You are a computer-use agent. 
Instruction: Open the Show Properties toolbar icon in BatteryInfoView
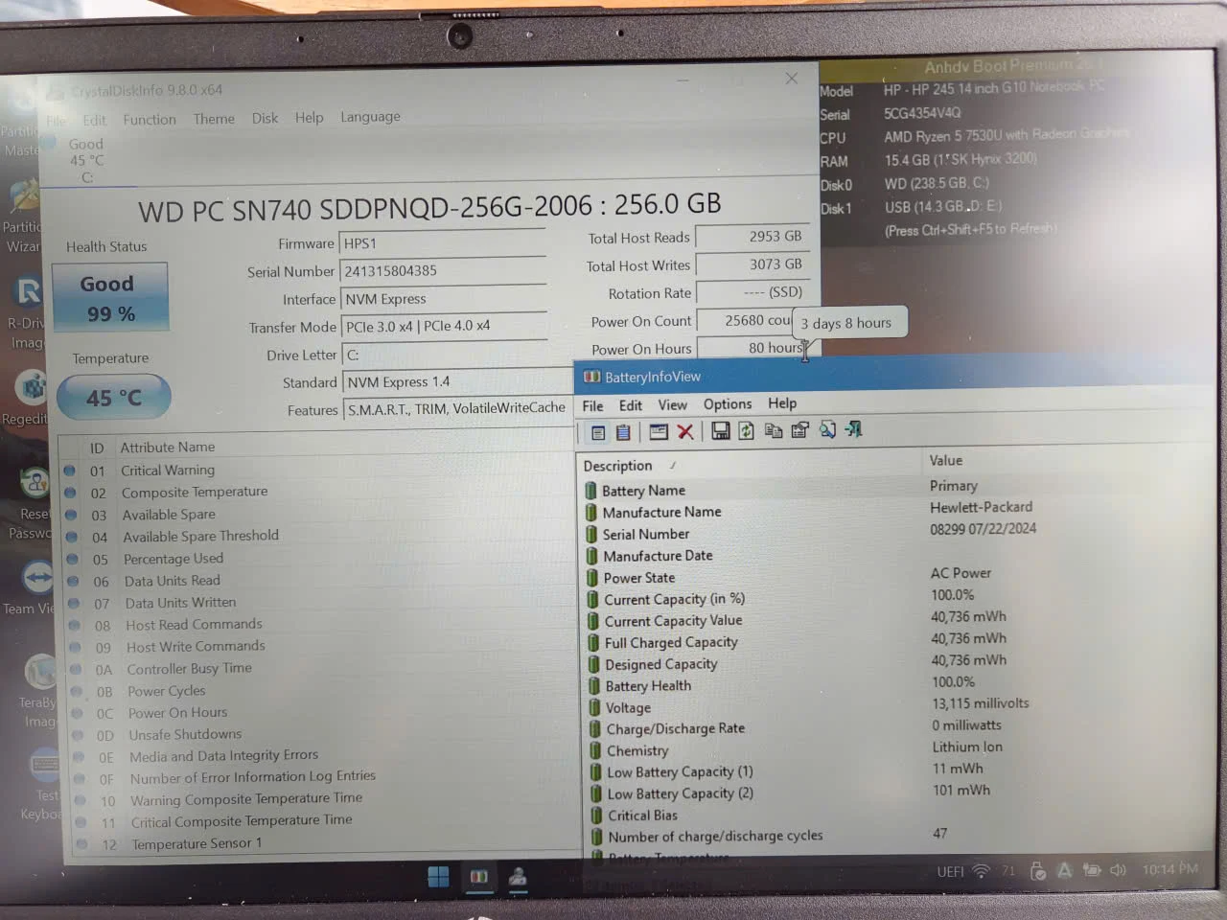[x=597, y=432]
